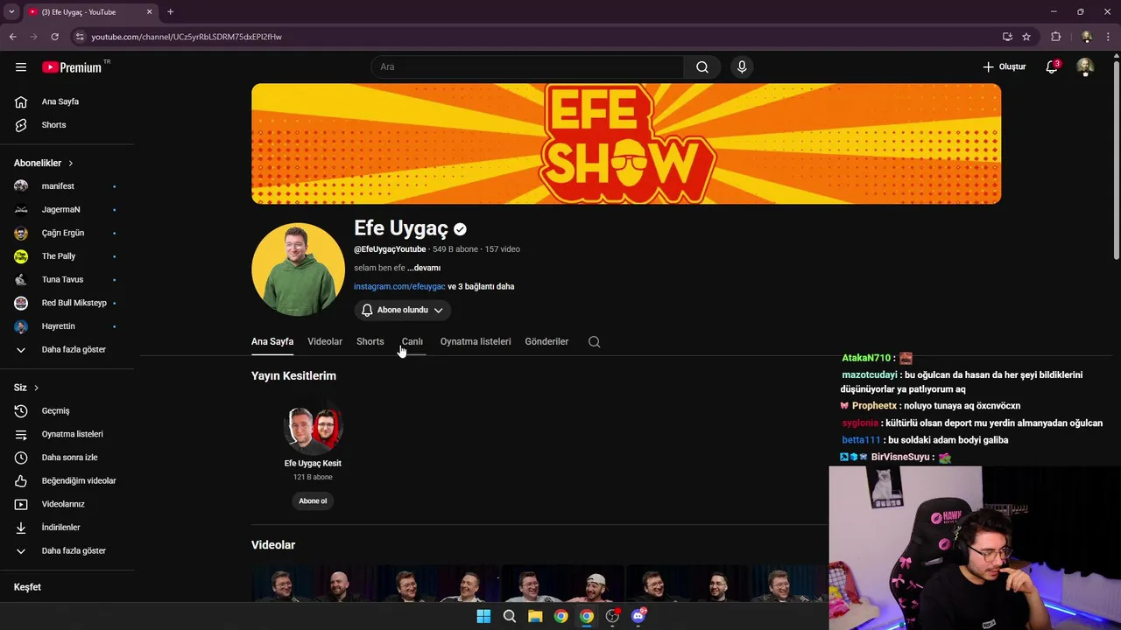Open the Chrome three-dot menu
This screenshot has width=1121, height=630.
[1109, 37]
